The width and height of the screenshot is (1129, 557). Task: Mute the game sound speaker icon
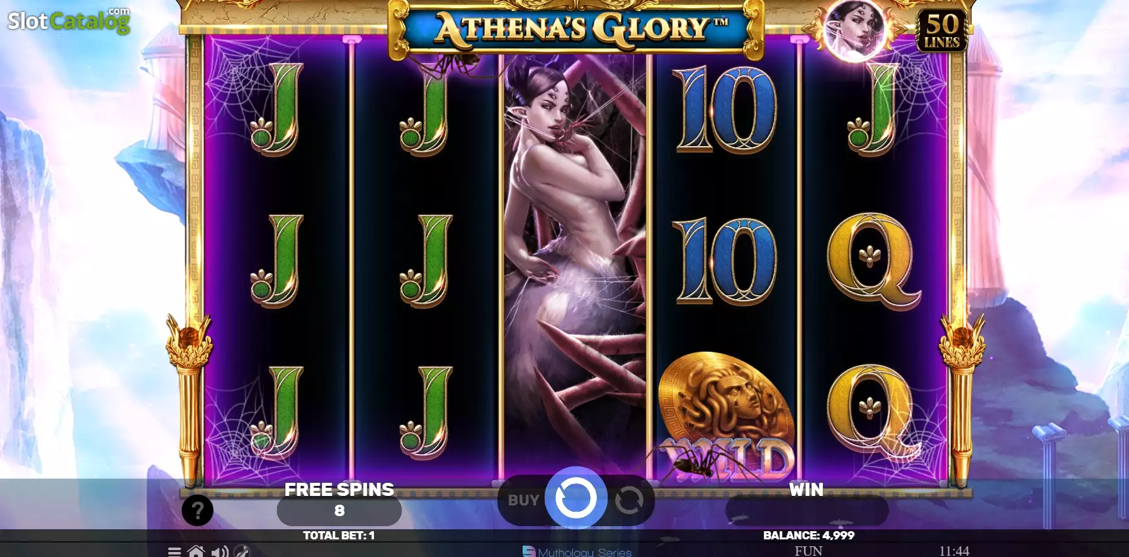pos(219,552)
